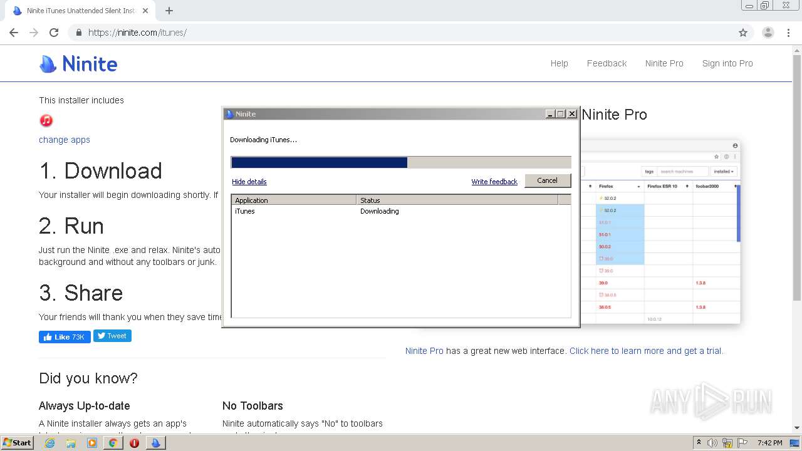Click the "Did you know?" heading
The height and width of the screenshot is (451, 802).
(x=88, y=378)
